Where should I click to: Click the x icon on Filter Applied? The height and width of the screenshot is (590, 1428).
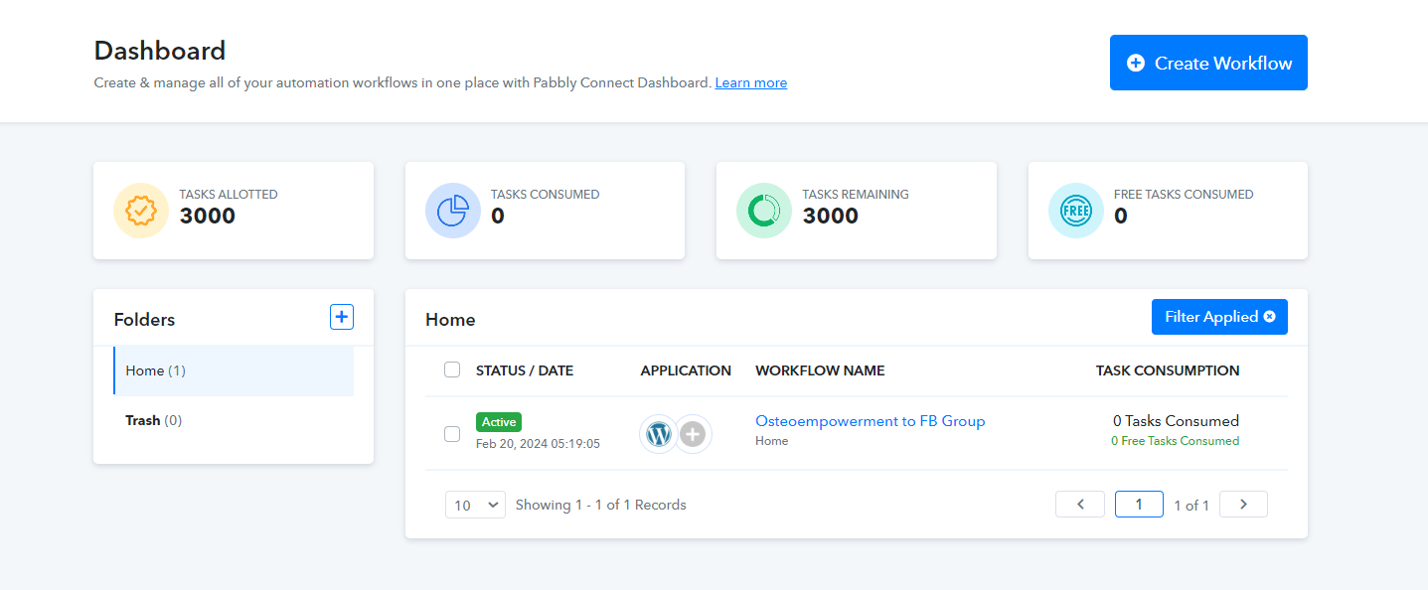[x=1269, y=317]
